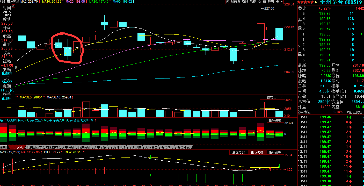Screen dimensions: 364x186
Task: Click the 叠 overlay icon
Action: pos(259,2)
